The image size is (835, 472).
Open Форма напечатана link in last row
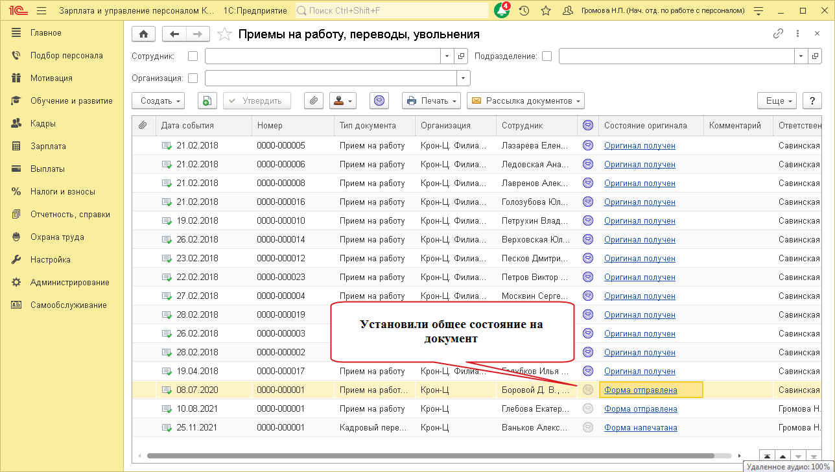tap(641, 428)
